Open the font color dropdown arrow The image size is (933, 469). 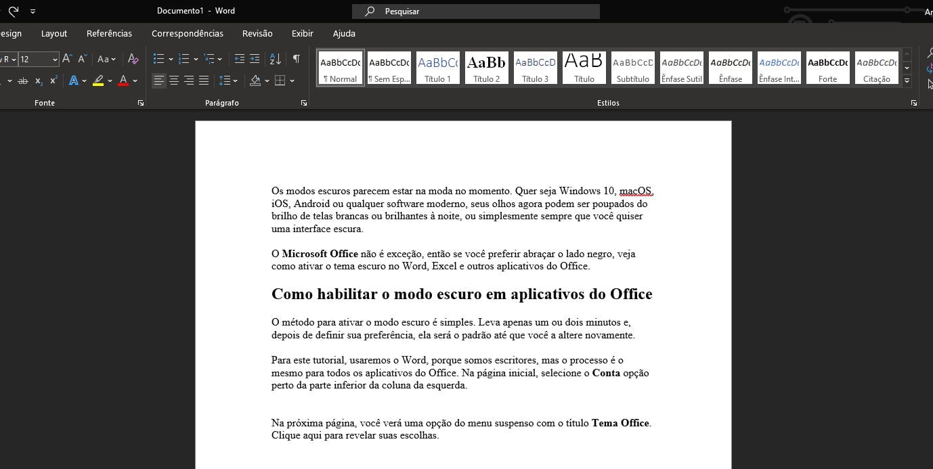click(135, 81)
